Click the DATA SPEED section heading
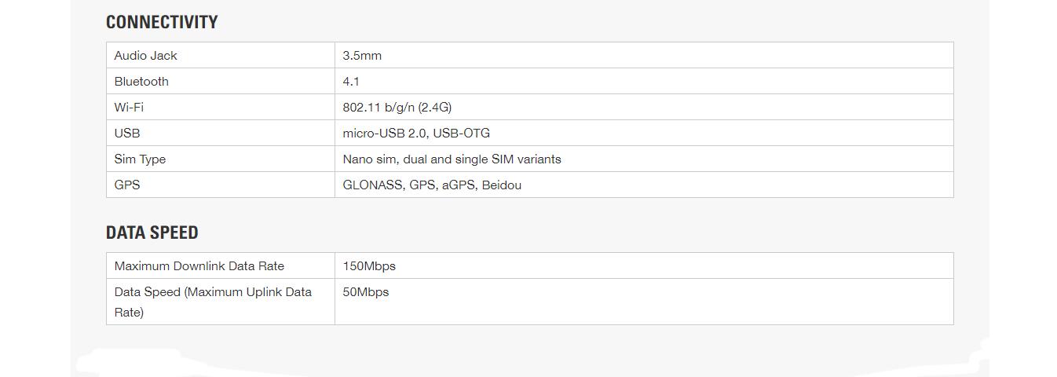1057x377 pixels. 152,232
